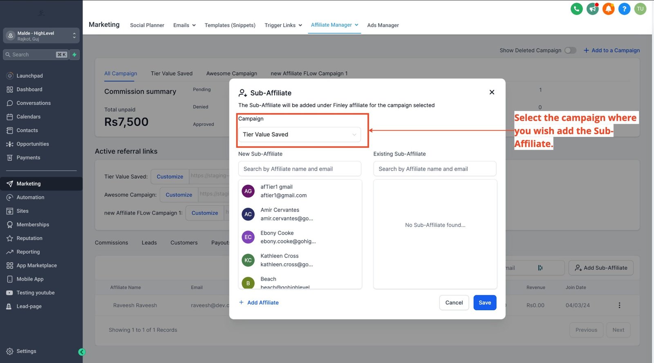This screenshot has height=363, width=654.
Task: Open the Emails dropdown menu
Action: tap(184, 25)
